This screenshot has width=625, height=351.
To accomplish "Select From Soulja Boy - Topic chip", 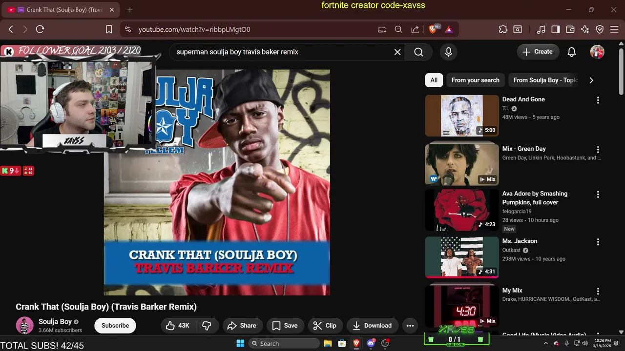I will [545, 80].
